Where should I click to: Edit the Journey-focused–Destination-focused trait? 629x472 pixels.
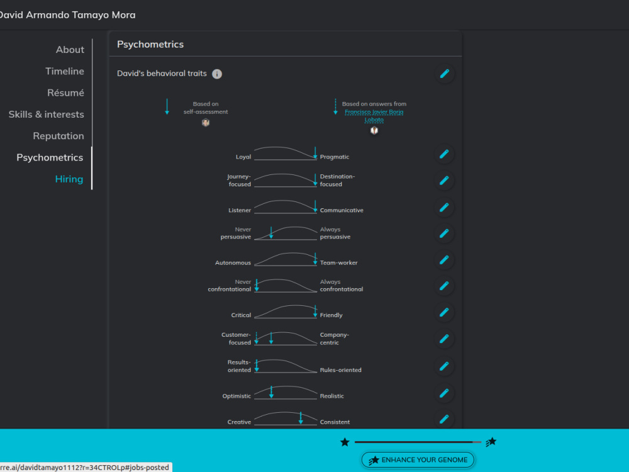444,181
